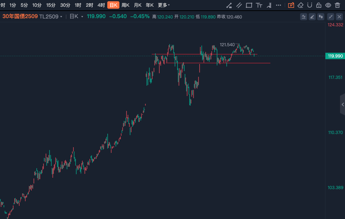The image size is (345, 219).
Task: Delete all drawings with trash icon
Action: [x=337, y=5]
